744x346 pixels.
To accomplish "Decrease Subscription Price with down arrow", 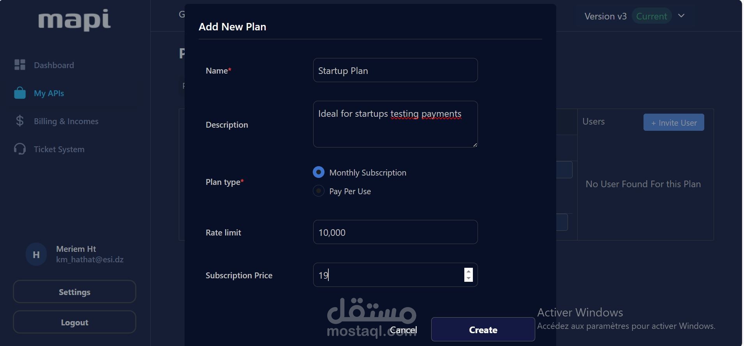I will 469,278.
